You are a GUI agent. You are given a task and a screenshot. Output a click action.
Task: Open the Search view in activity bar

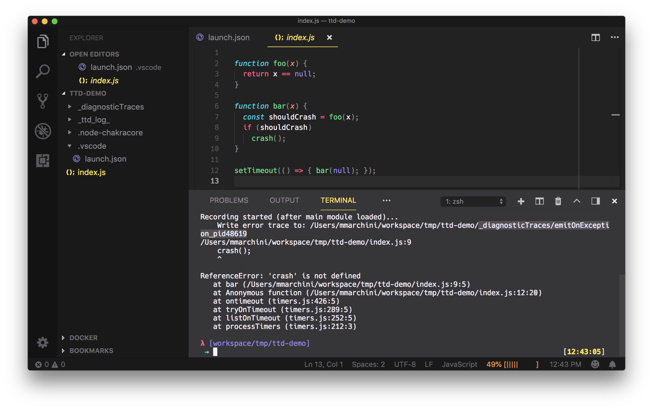pyautogui.click(x=43, y=71)
